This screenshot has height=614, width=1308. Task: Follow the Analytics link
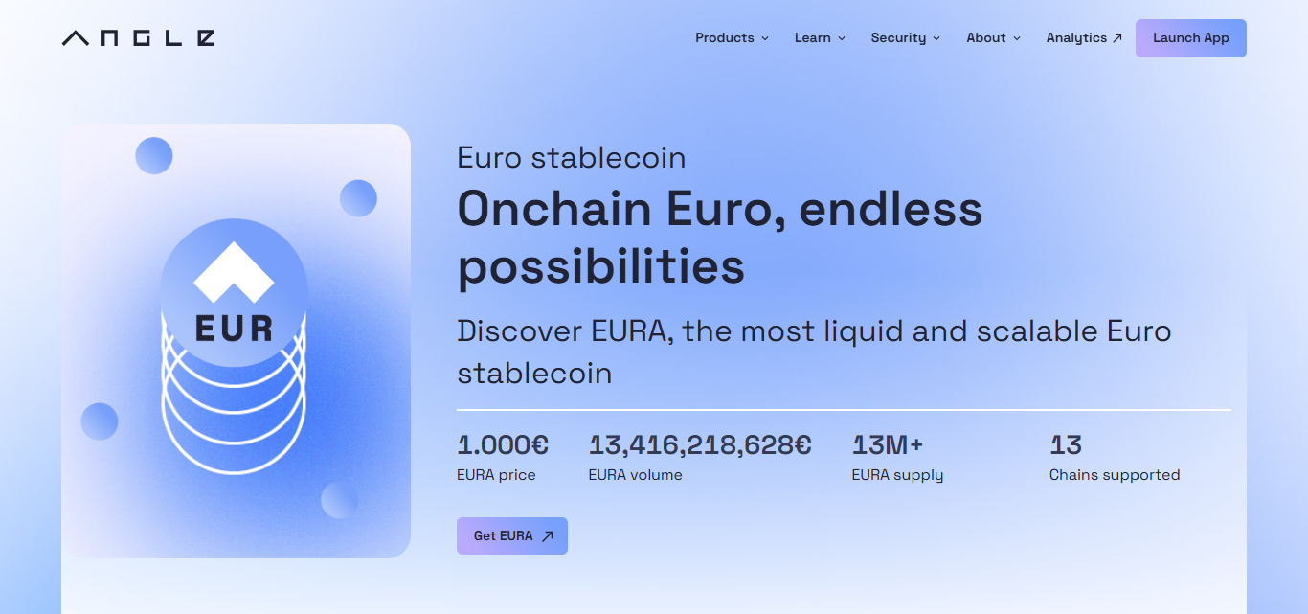[1084, 38]
